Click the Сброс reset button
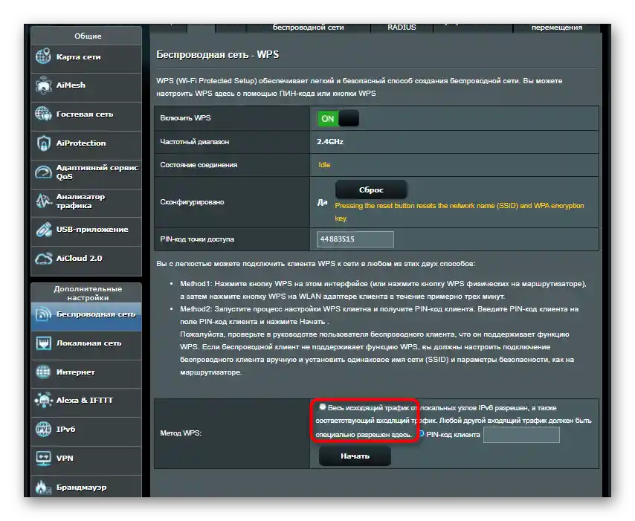 [x=371, y=190]
